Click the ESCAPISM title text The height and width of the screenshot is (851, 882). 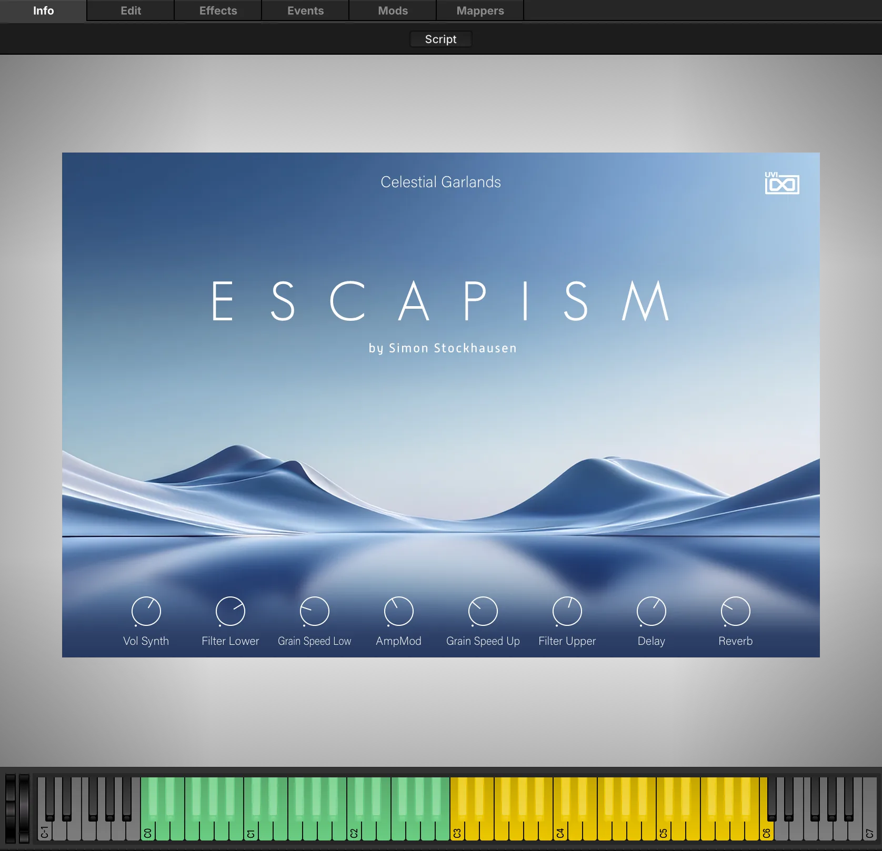440,300
